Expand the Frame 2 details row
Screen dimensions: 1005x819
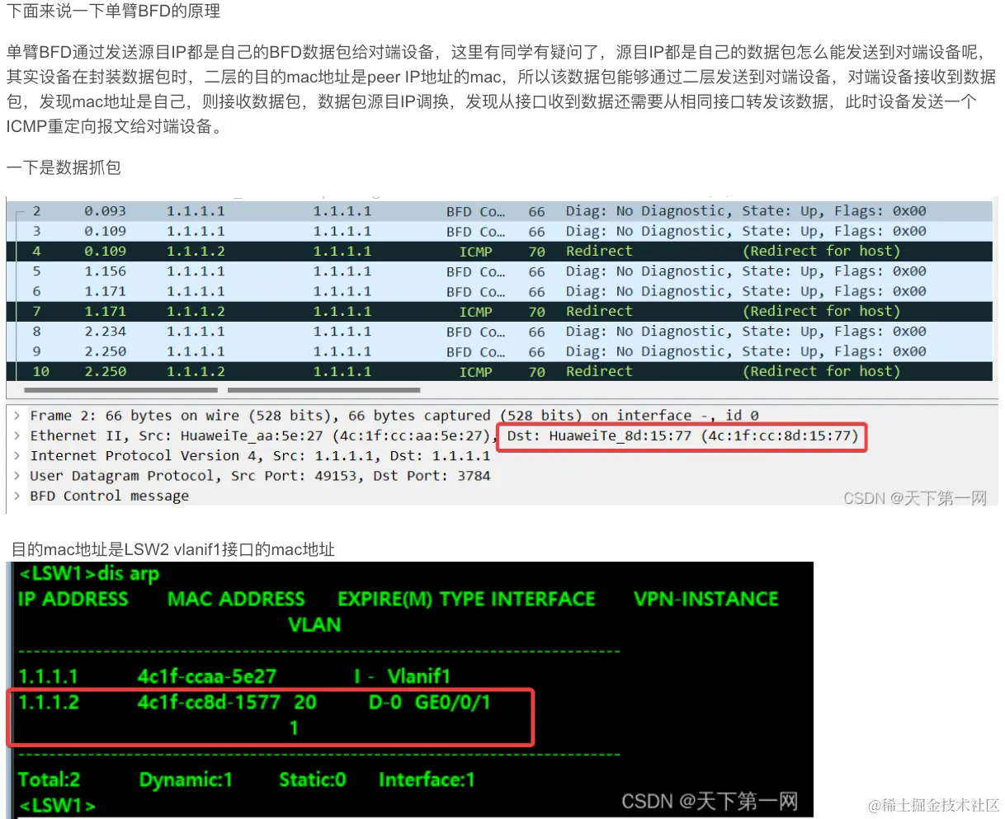pos(17,416)
